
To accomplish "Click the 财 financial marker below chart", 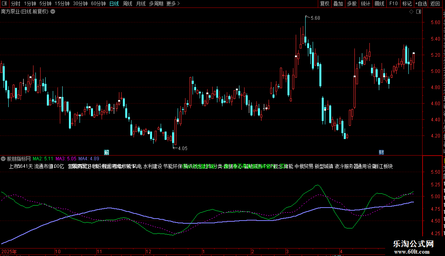I will [381, 152].
